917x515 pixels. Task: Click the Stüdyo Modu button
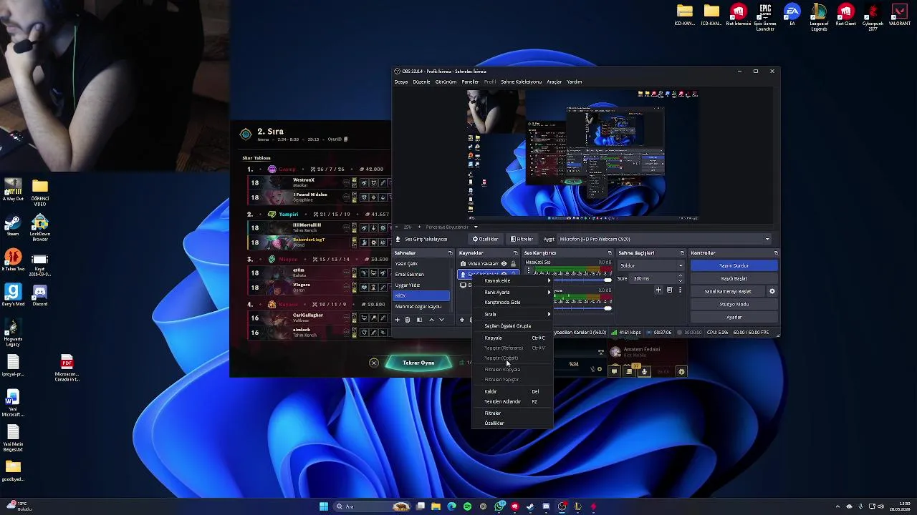[x=734, y=304]
